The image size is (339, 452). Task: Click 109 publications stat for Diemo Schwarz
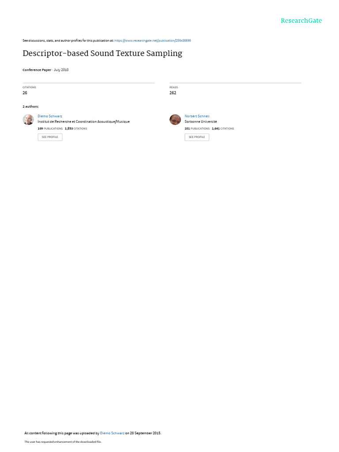pyautogui.click(x=50, y=128)
